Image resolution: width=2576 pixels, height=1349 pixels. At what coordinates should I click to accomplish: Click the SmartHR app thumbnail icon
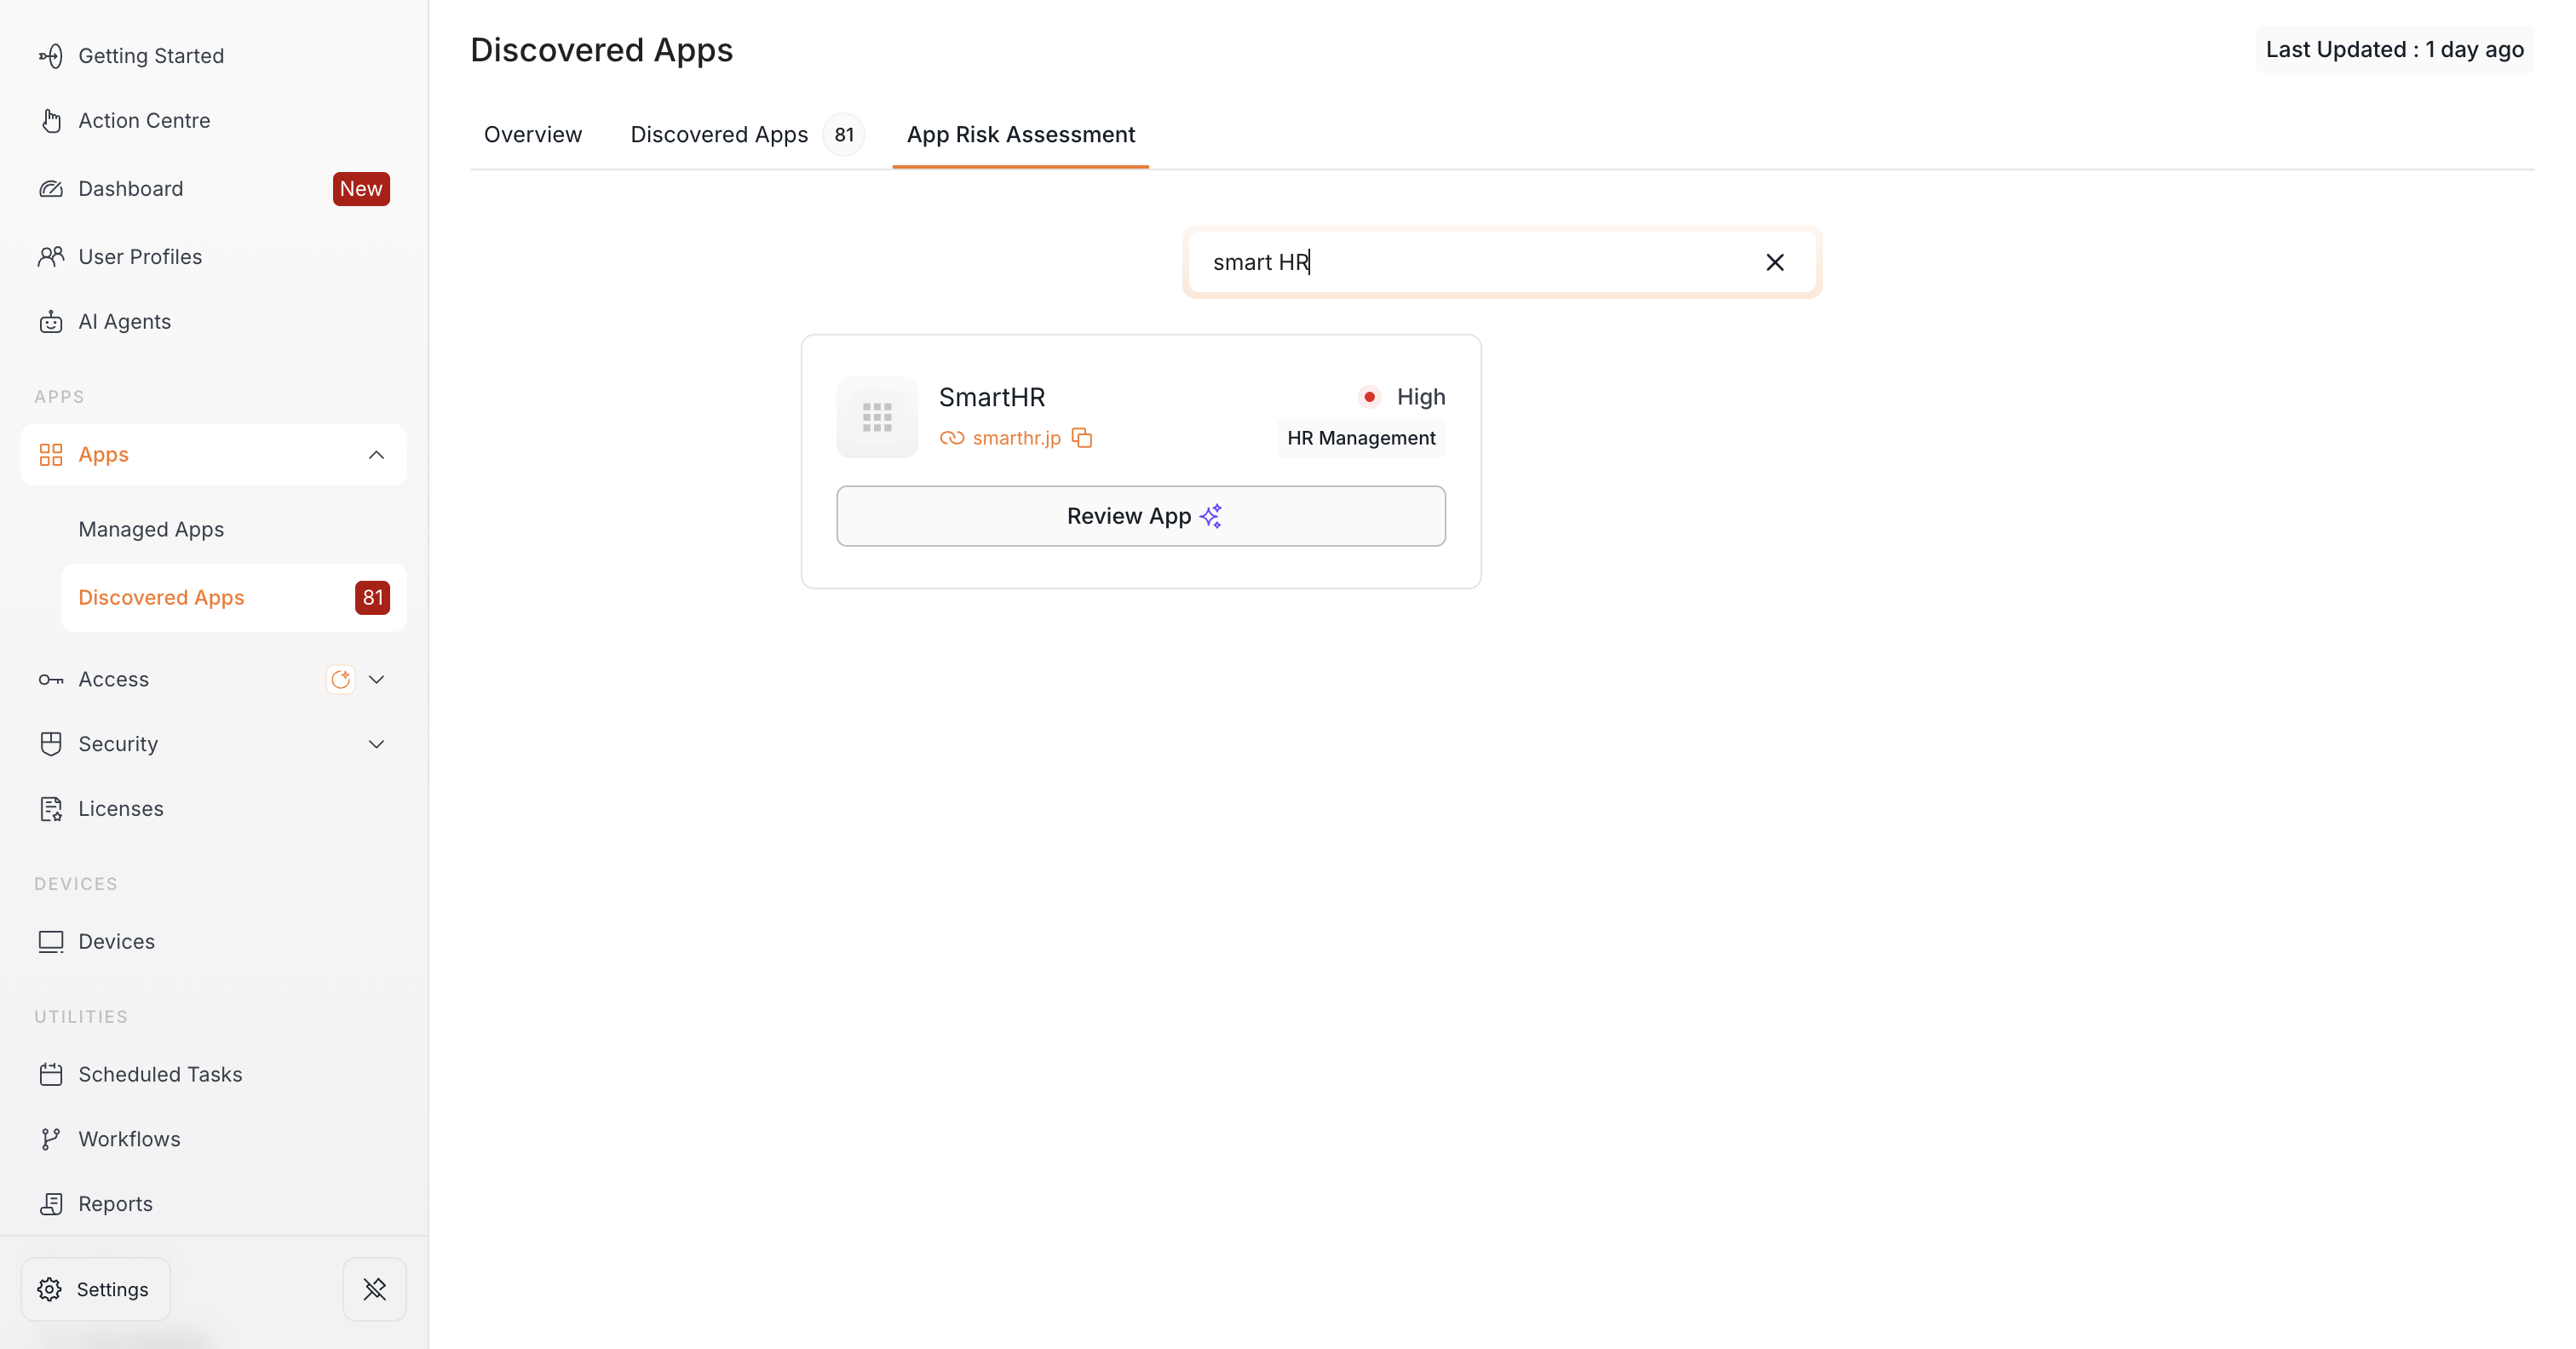tap(877, 418)
